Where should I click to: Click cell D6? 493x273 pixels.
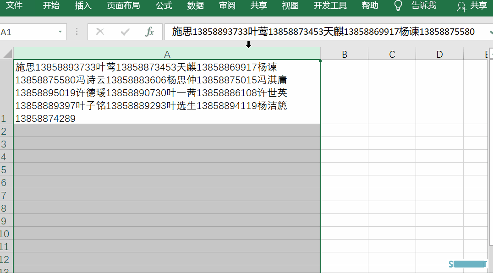439,182
